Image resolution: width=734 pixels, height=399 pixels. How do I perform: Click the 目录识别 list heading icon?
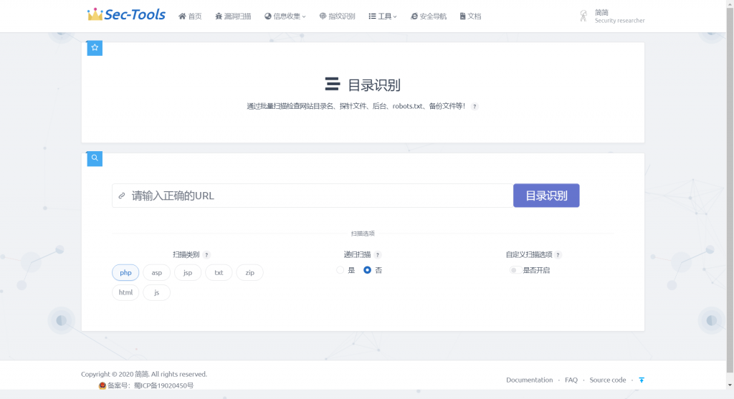click(x=333, y=85)
